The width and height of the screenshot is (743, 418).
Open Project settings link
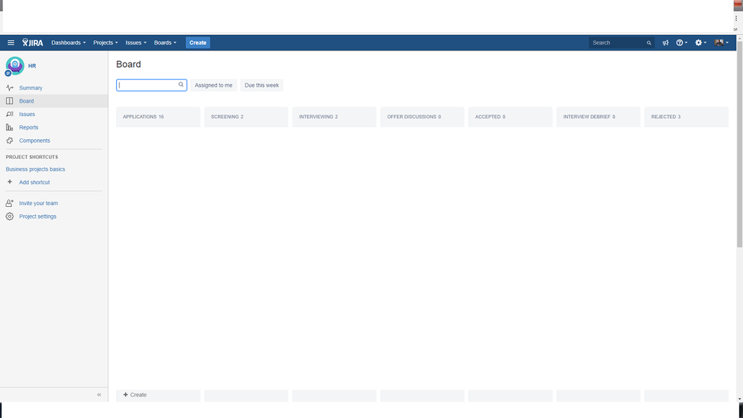tap(38, 216)
